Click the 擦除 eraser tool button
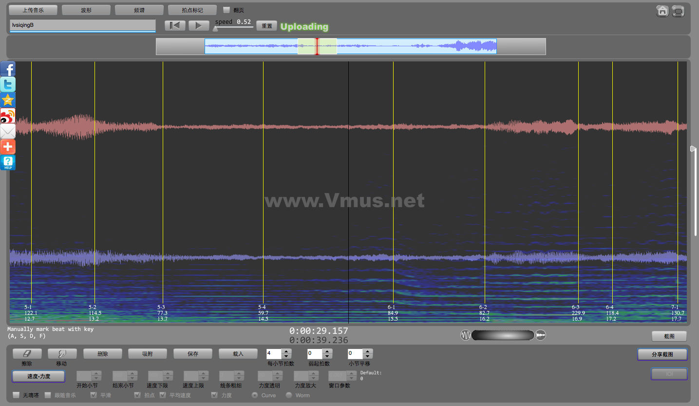The height and width of the screenshot is (406, 699). [x=27, y=354]
